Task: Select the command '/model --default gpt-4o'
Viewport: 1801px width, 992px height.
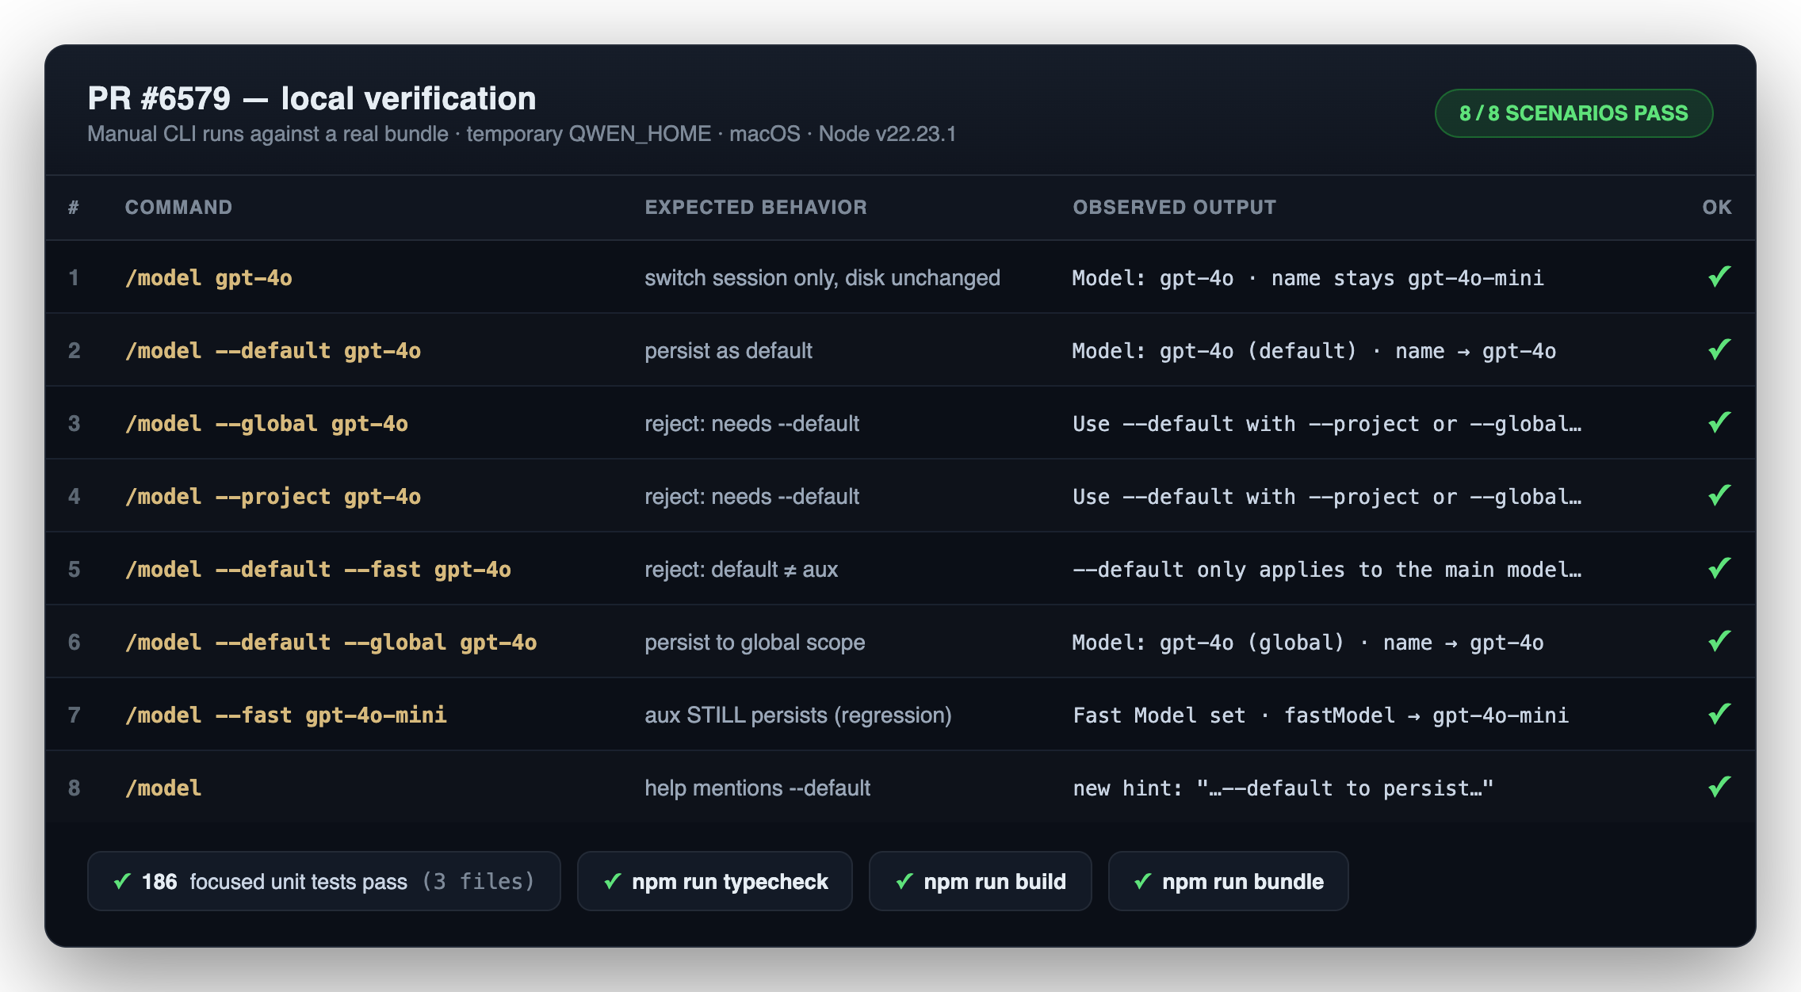Action: (x=273, y=350)
